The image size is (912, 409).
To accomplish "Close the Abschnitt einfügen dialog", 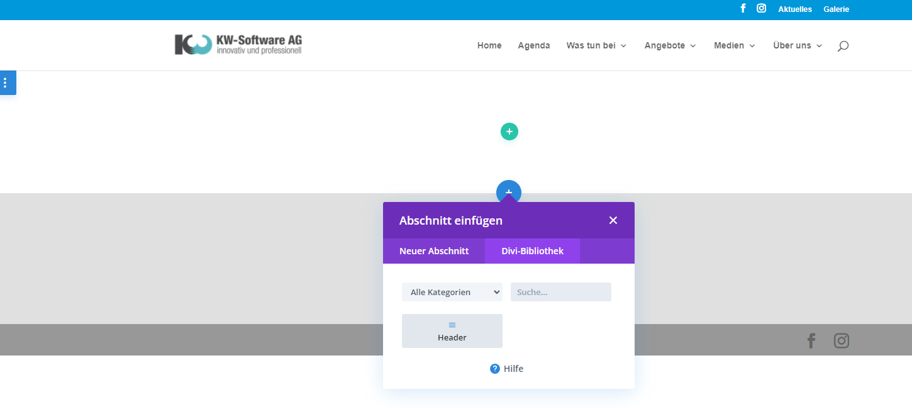I will [613, 220].
